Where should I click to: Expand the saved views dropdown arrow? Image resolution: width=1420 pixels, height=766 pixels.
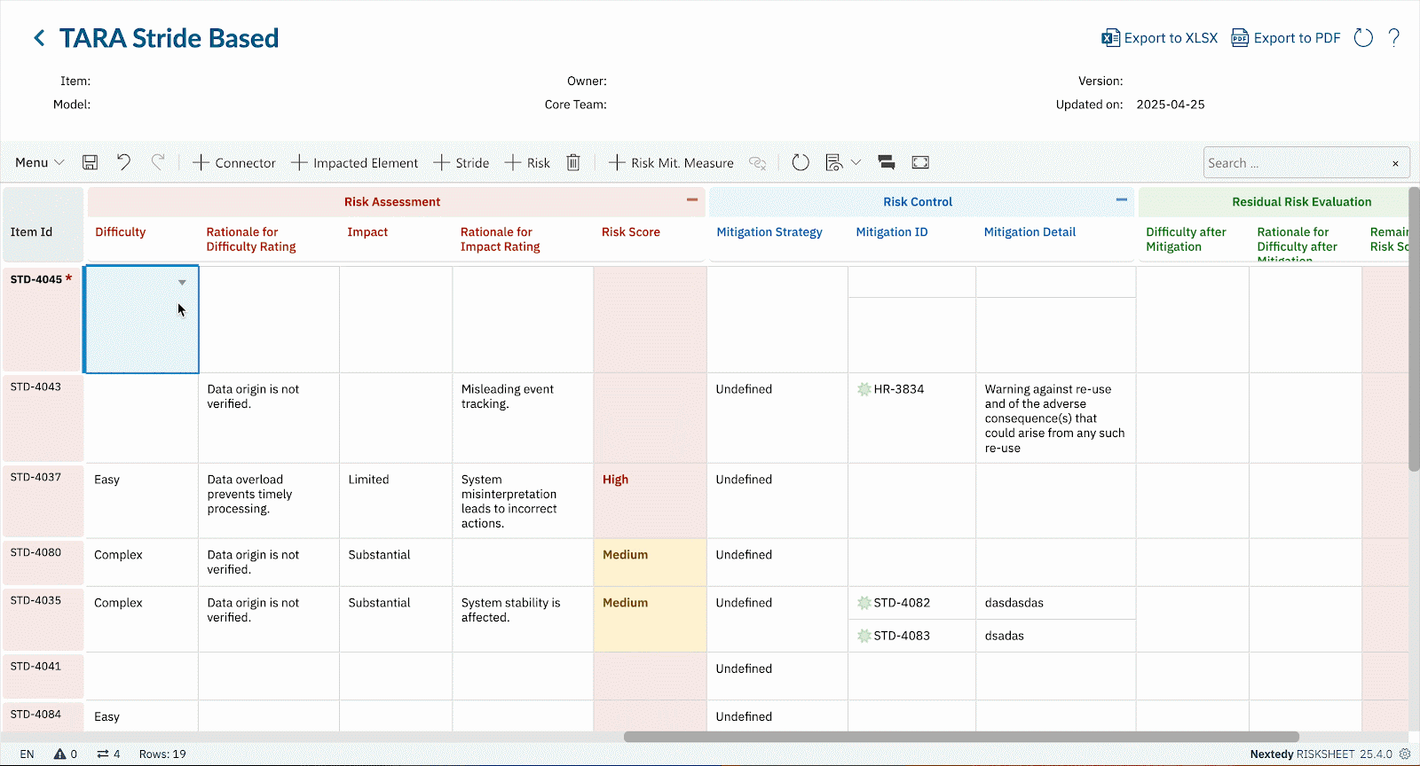point(856,162)
